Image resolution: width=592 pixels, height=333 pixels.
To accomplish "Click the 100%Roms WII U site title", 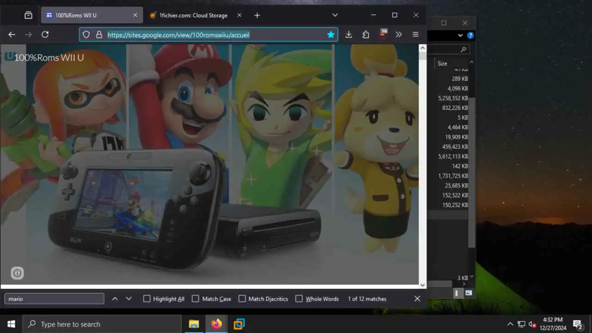I will tap(49, 58).
